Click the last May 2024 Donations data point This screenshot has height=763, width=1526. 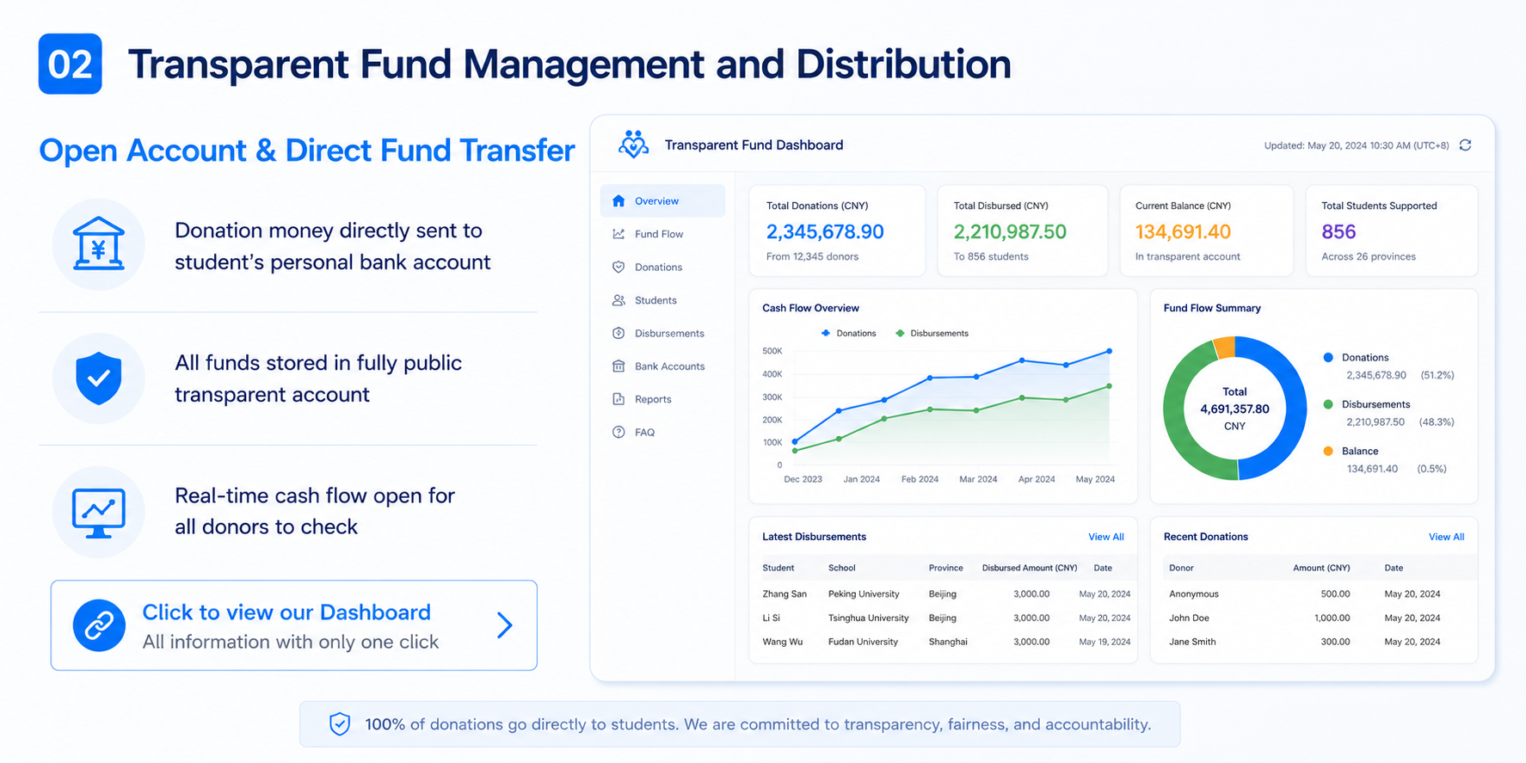tap(1110, 351)
